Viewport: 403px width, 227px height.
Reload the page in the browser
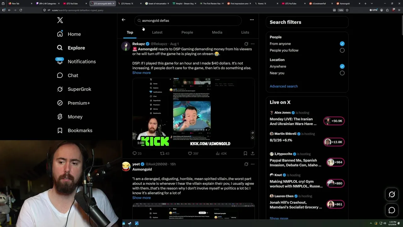click(21, 10)
